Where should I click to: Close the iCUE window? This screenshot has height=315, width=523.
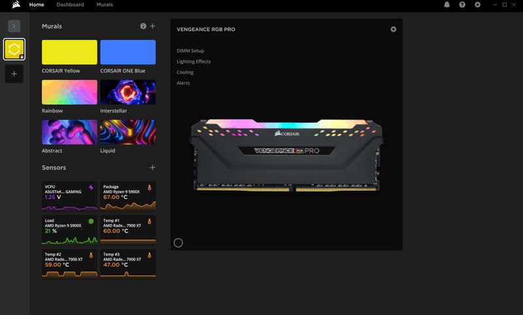click(514, 5)
